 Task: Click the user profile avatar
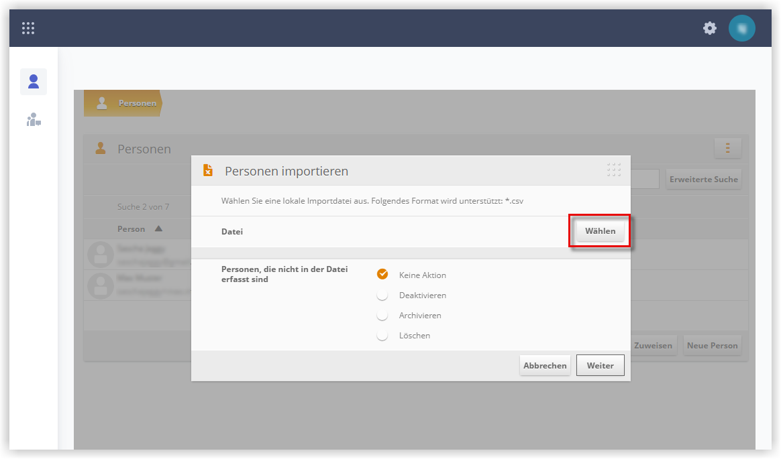[741, 28]
